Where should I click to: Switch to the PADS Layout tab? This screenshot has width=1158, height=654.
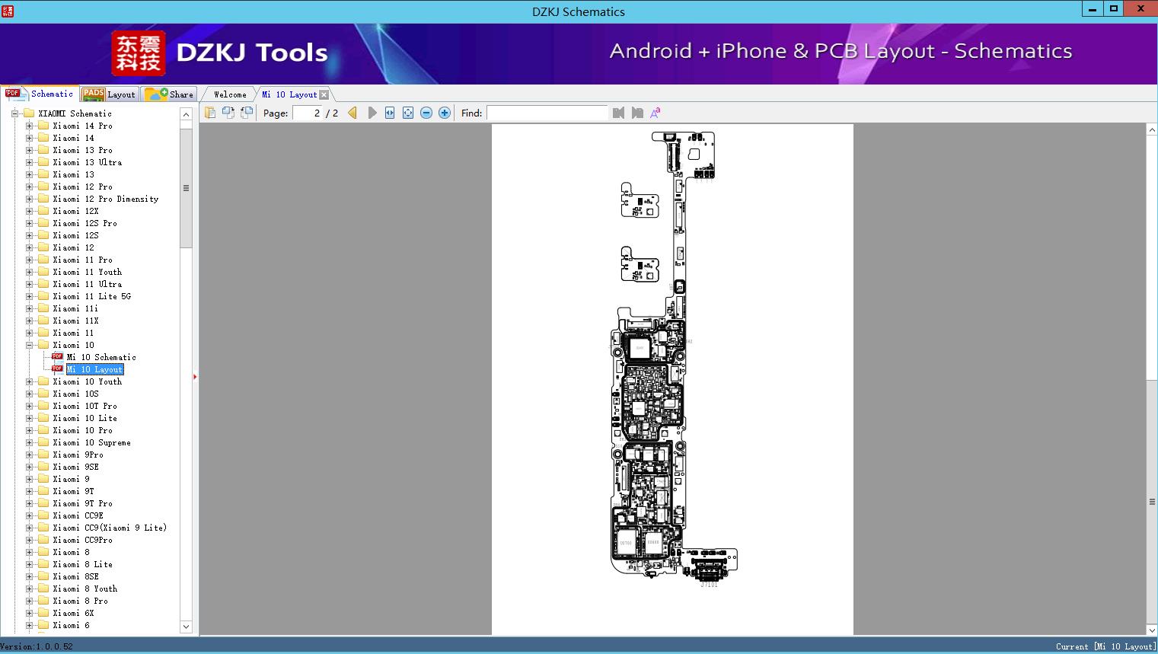[109, 94]
